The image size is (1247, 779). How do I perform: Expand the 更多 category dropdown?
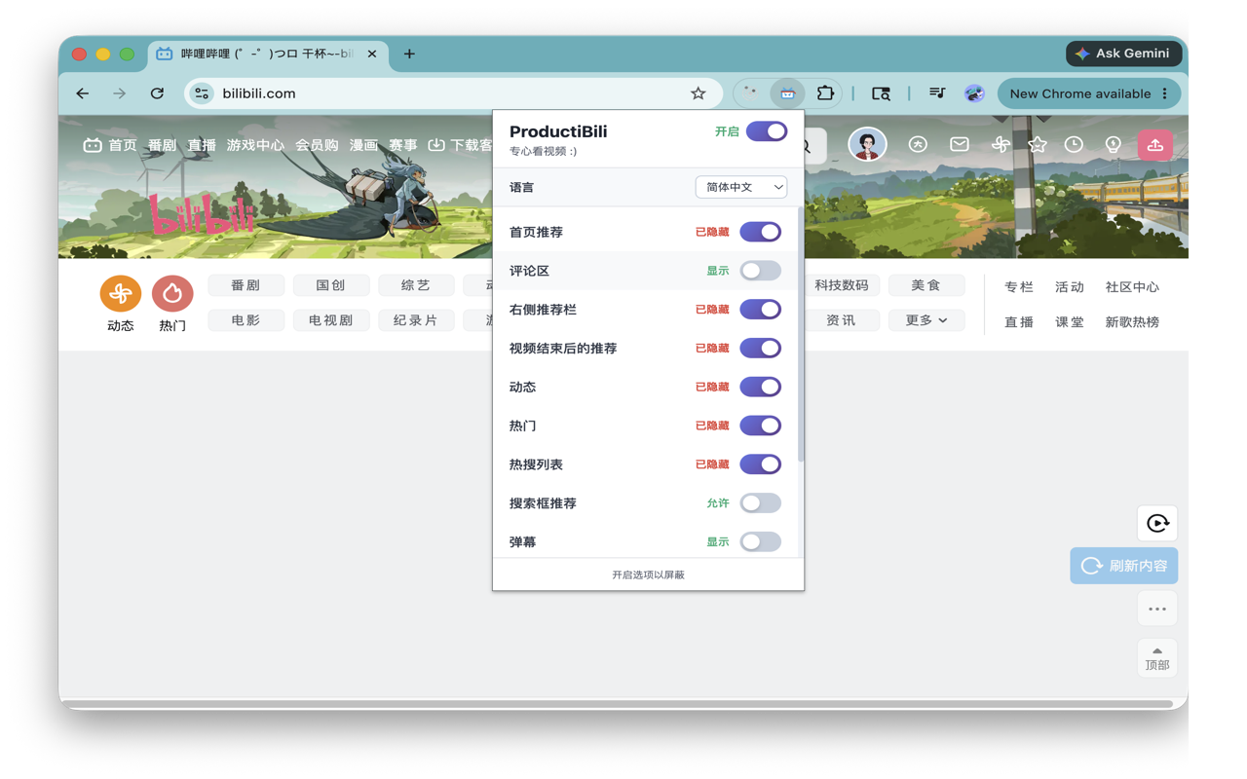(x=926, y=320)
